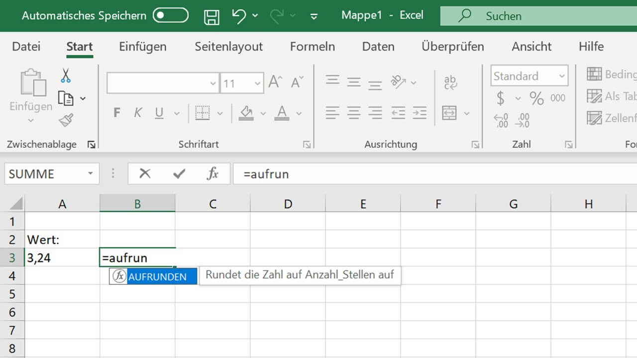Toggle italic K formatting
The height and width of the screenshot is (358, 637).
click(x=138, y=113)
